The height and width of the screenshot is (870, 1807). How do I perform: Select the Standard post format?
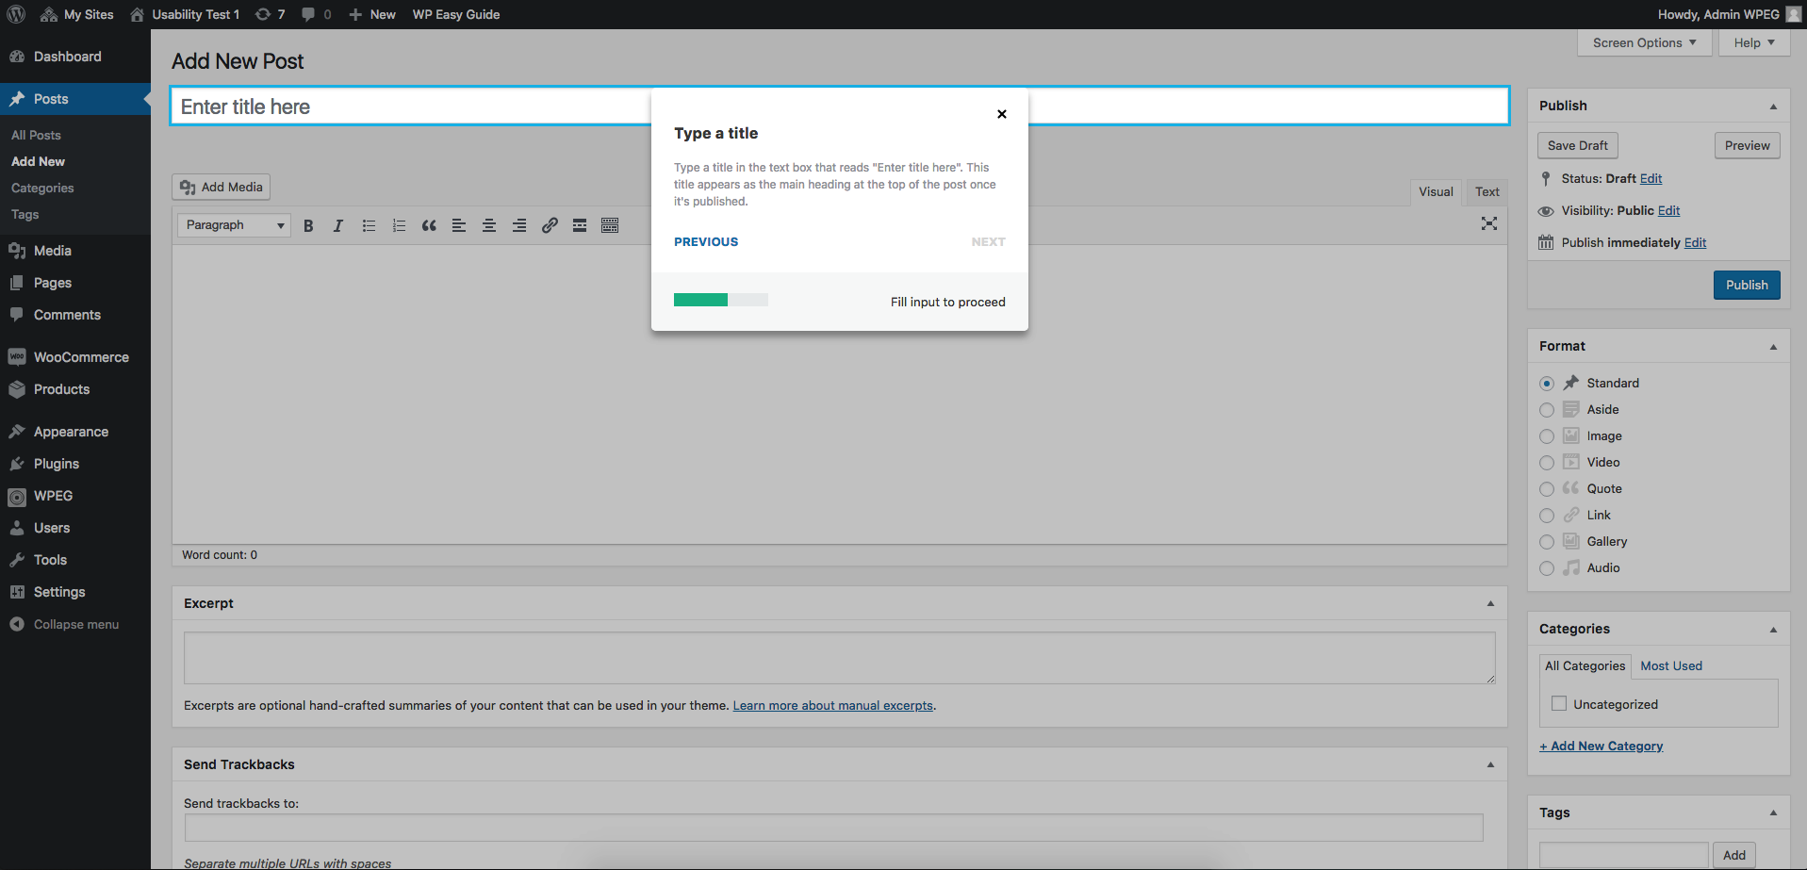point(1547,384)
